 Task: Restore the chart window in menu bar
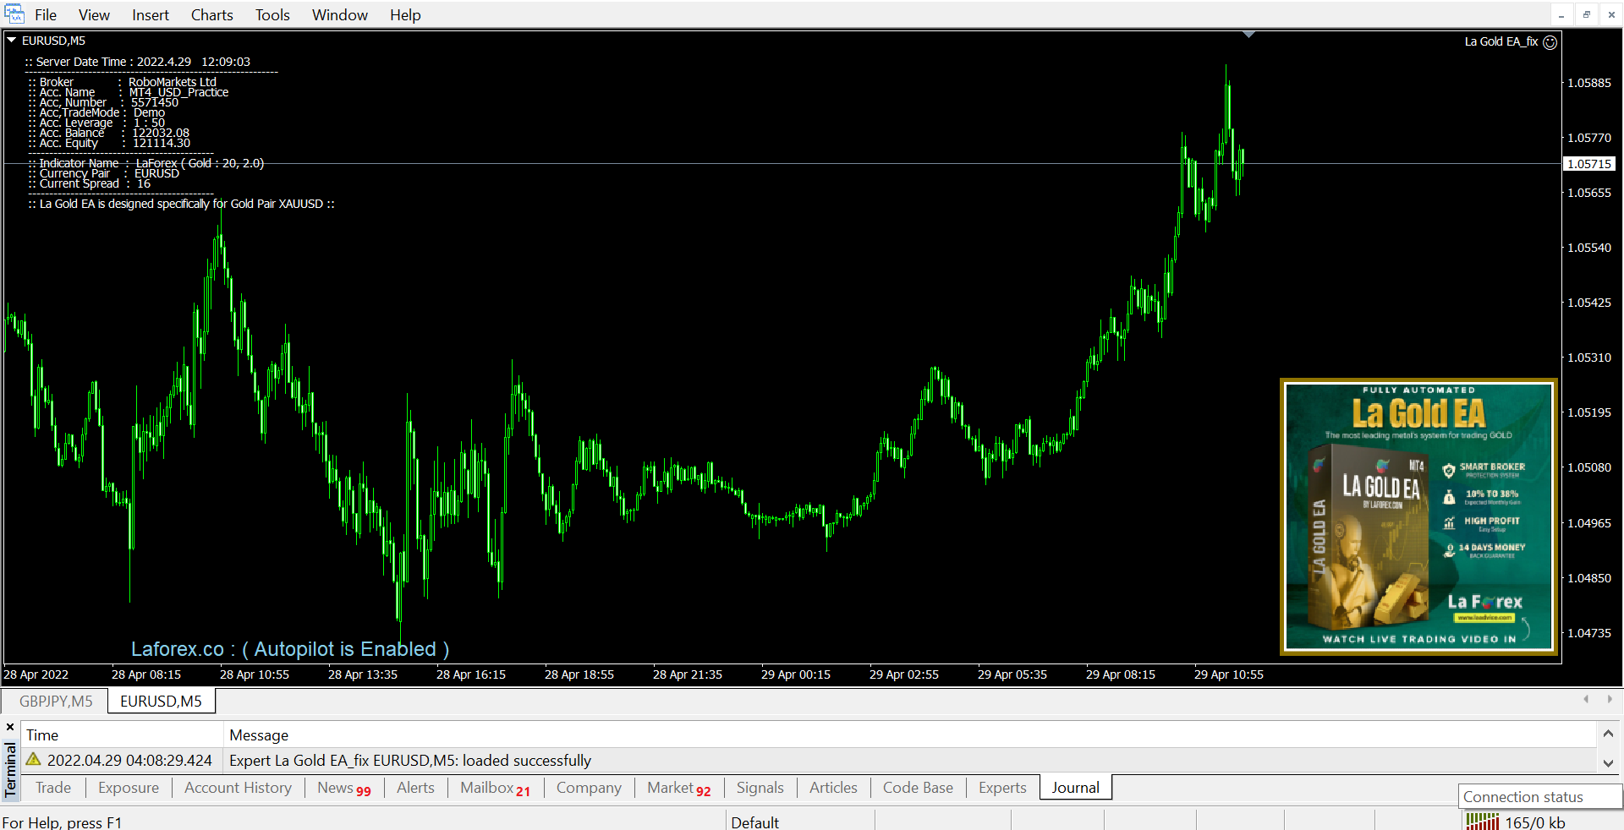point(1587,15)
